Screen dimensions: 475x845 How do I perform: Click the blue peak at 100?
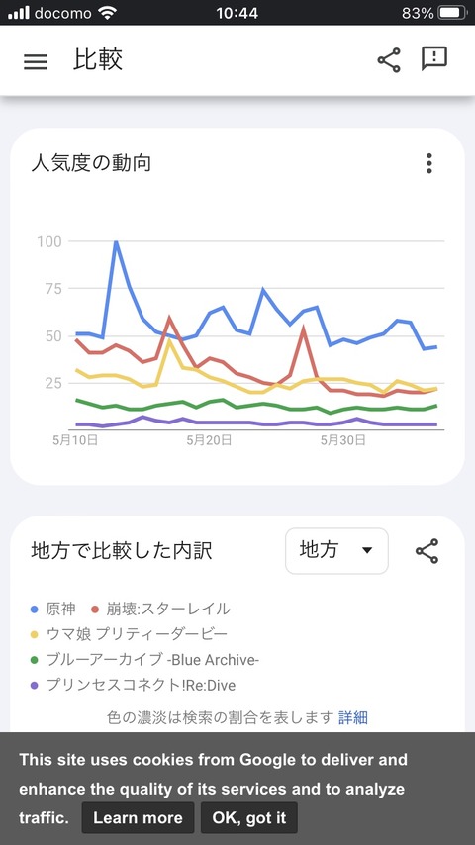116,243
